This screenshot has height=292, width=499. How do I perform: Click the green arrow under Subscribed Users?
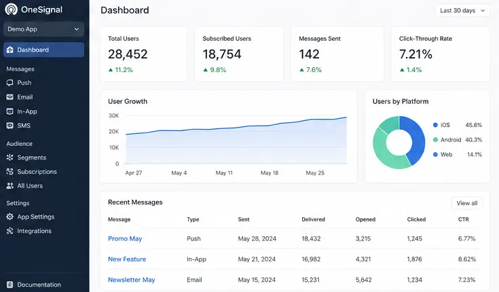click(x=205, y=70)
